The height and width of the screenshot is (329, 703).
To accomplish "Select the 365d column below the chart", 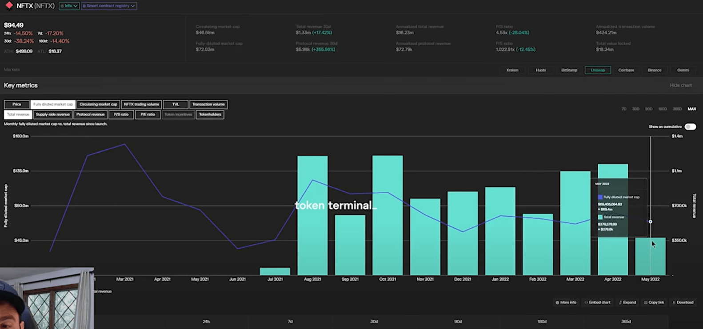I will tap(626, 321).
